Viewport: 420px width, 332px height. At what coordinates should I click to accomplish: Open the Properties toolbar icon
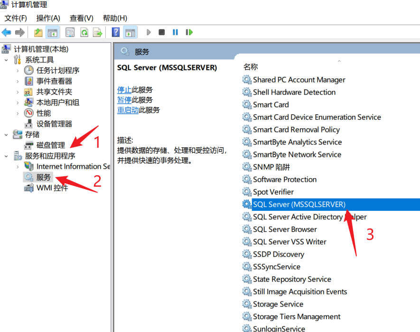point(70,32)
